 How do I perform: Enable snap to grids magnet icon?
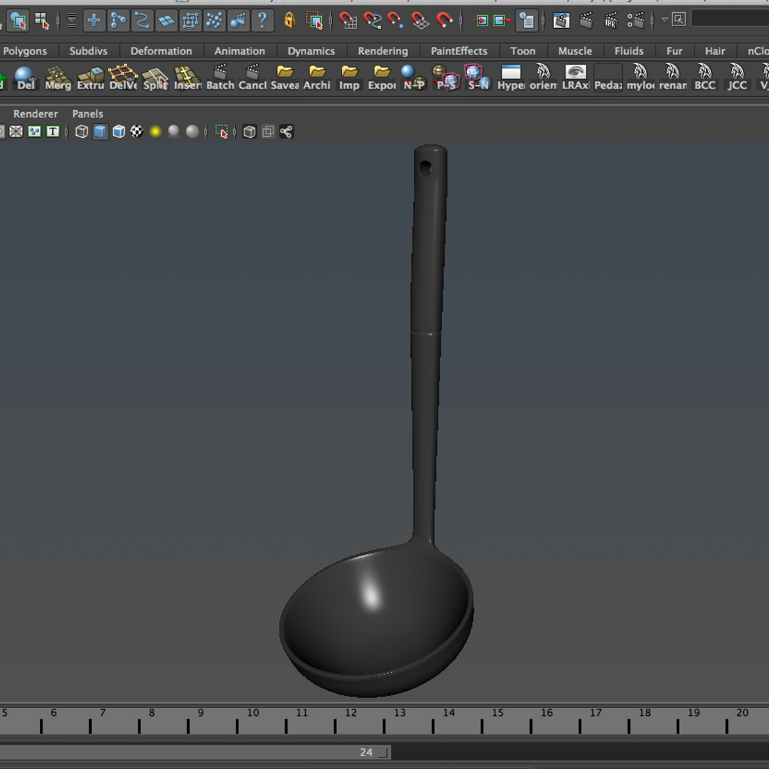point(348,21)
